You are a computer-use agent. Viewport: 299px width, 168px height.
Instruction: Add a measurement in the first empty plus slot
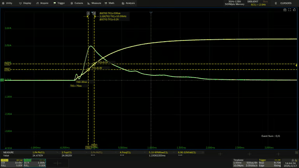coord(220,154)
